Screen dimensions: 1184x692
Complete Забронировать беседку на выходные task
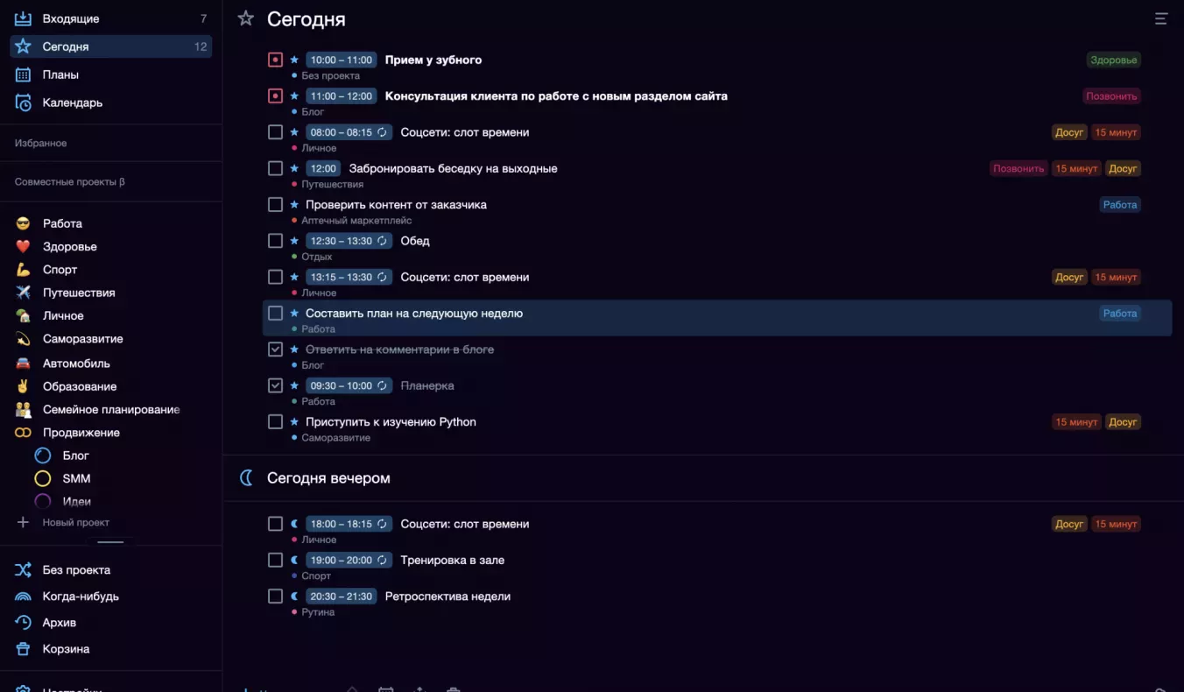[275, 168]
